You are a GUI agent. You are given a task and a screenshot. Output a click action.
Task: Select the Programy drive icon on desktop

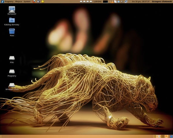(x=12, y=71)
